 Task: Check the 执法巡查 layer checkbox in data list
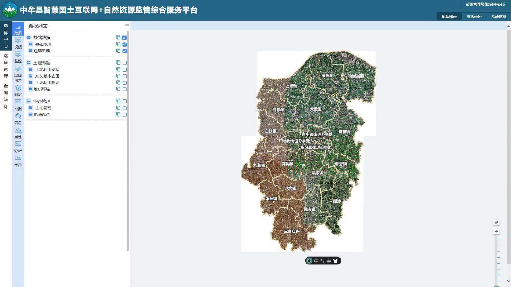click(125, 115)
